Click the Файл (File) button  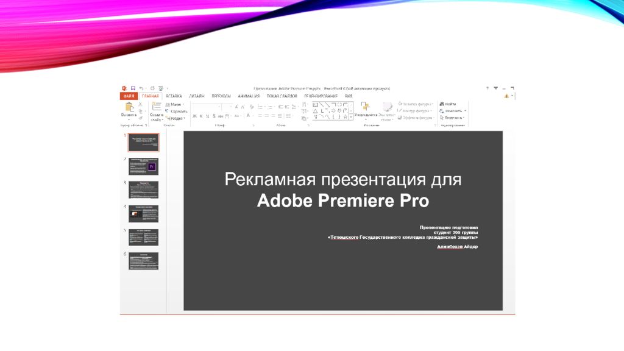129,96
